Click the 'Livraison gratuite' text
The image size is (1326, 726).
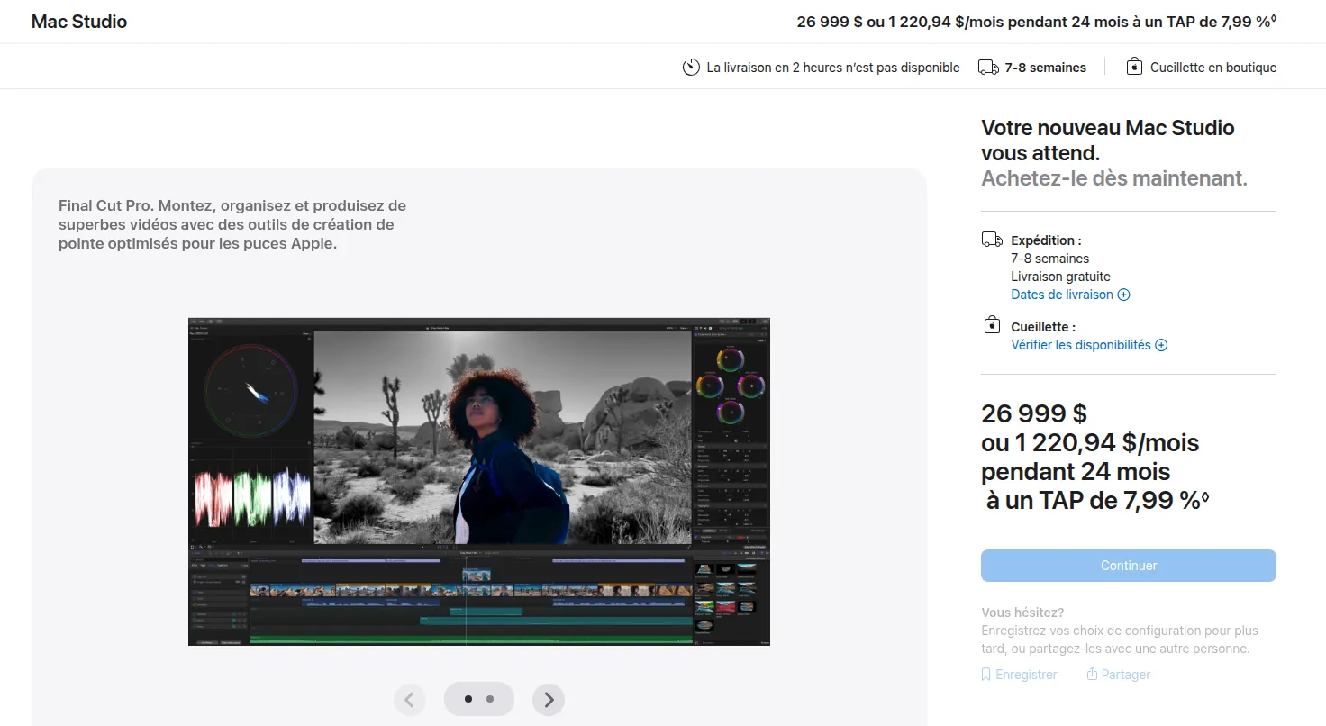point(1060,277)
